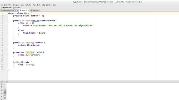Toggle soft-wrap icon in Run console

[5, 90]
